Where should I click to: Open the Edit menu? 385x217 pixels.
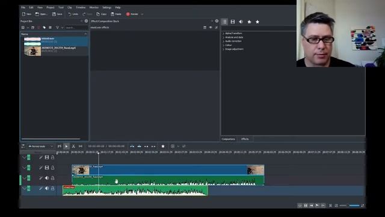coord(31,8)
